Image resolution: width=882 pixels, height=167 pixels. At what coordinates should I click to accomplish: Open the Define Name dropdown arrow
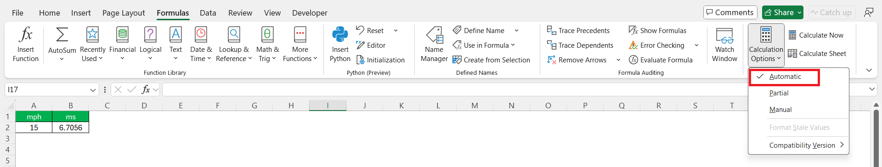[516, 31]
